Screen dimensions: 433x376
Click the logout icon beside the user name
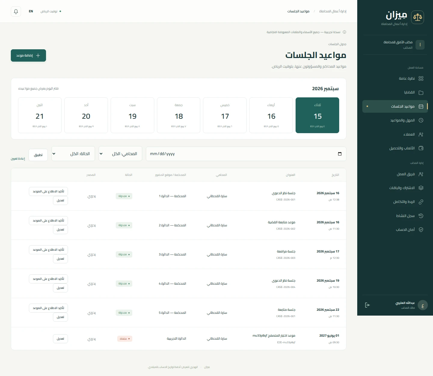(367, 305)
